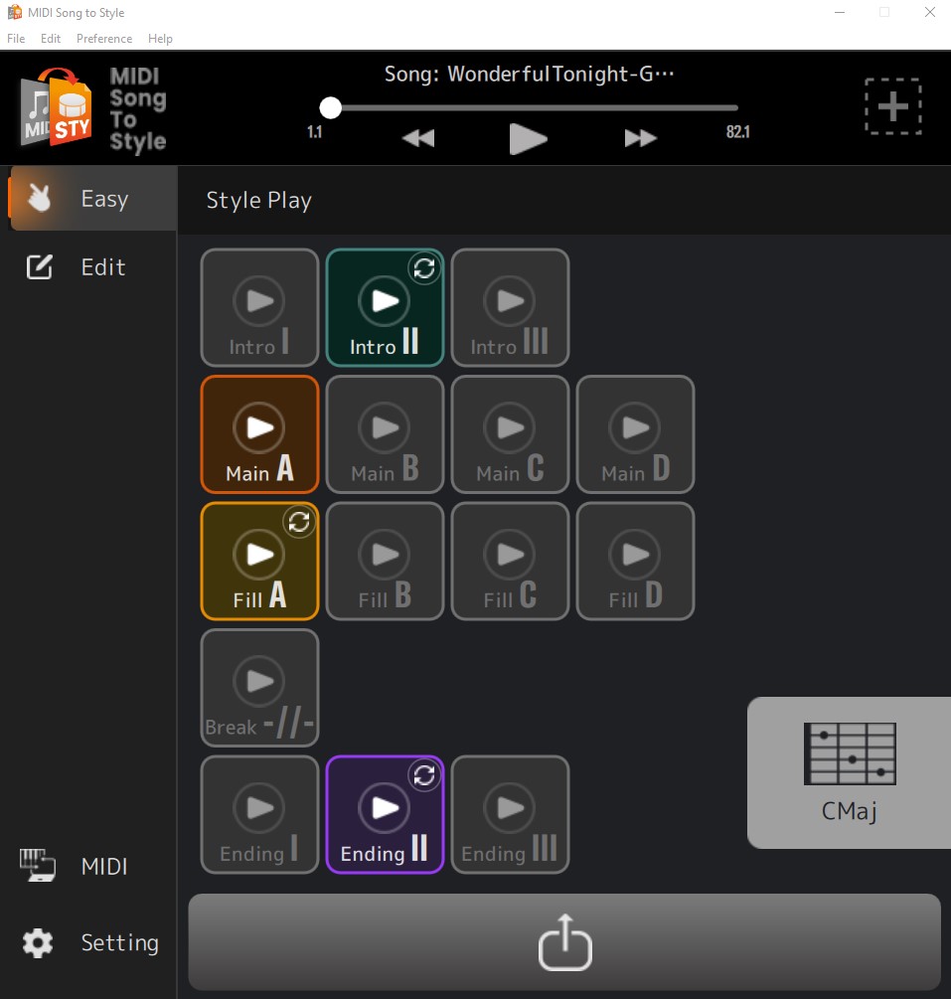This screenshot has height=999, width=951.
Task: Click the song position slider handle
Action: 331,107
